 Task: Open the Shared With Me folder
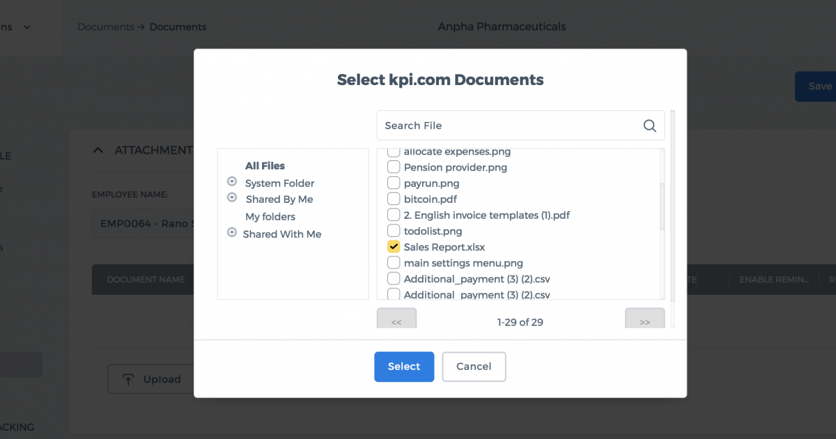(282, 234)
